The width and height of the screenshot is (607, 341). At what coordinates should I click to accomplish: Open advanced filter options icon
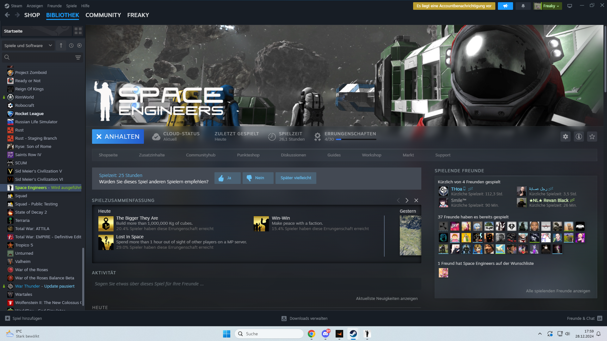[78, 58]
